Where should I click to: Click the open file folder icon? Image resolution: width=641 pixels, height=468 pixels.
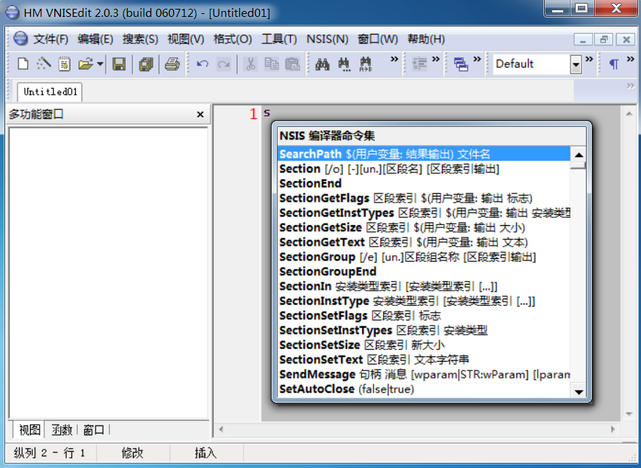tap(85, 64)
